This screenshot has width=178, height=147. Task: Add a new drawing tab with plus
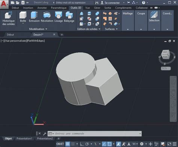coord(62,35)
